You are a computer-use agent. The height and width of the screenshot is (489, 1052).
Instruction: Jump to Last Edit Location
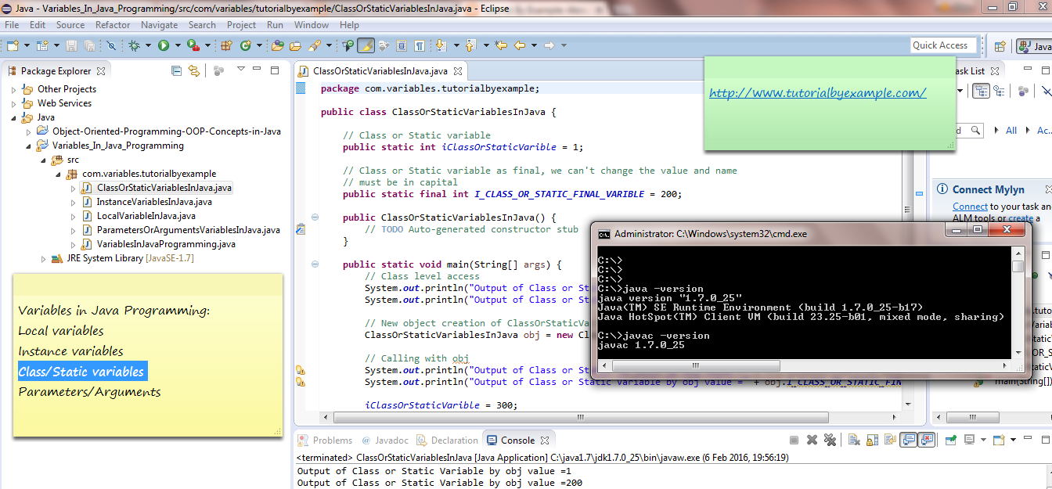(x=500, y=45)
